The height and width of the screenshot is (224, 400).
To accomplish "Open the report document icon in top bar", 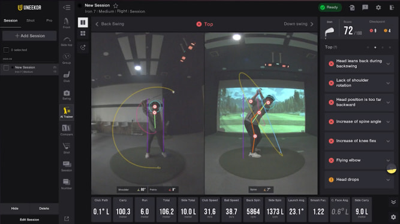I will (352, 8).
